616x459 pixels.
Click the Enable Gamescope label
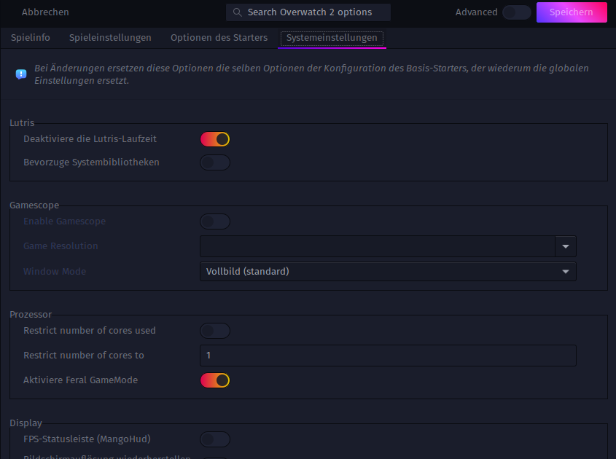click(x=64, y=221)
